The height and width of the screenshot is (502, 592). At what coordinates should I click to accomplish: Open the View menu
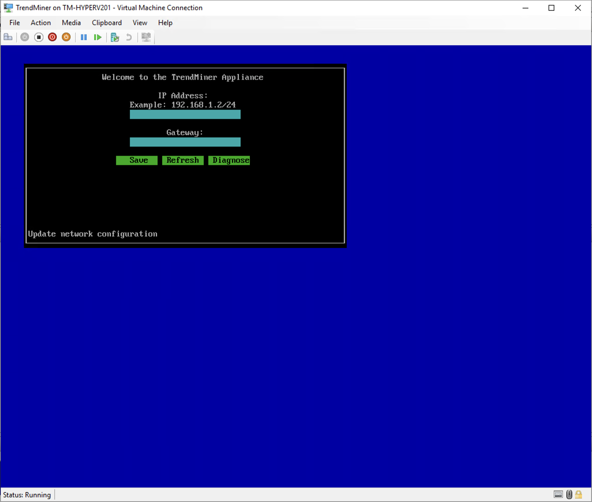click(139, 23)
